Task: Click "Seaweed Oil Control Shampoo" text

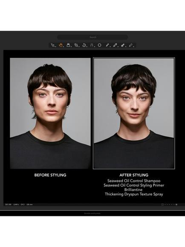Action: pyautogui.click(x=134, y=181)
